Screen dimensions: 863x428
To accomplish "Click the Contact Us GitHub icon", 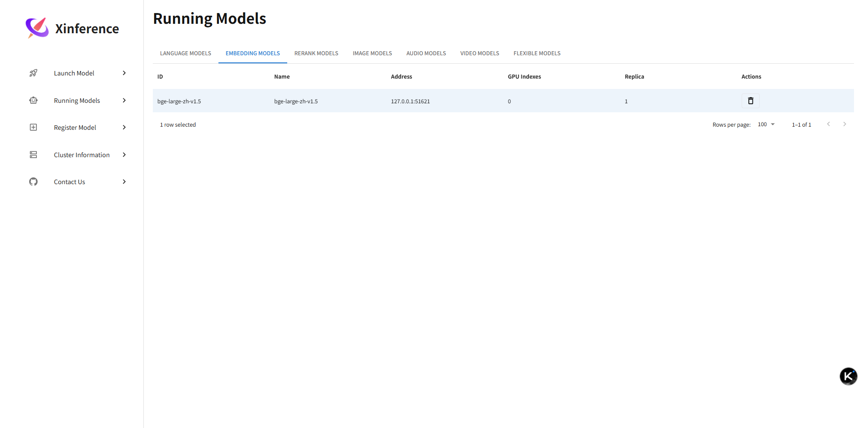I will point(33,182).
